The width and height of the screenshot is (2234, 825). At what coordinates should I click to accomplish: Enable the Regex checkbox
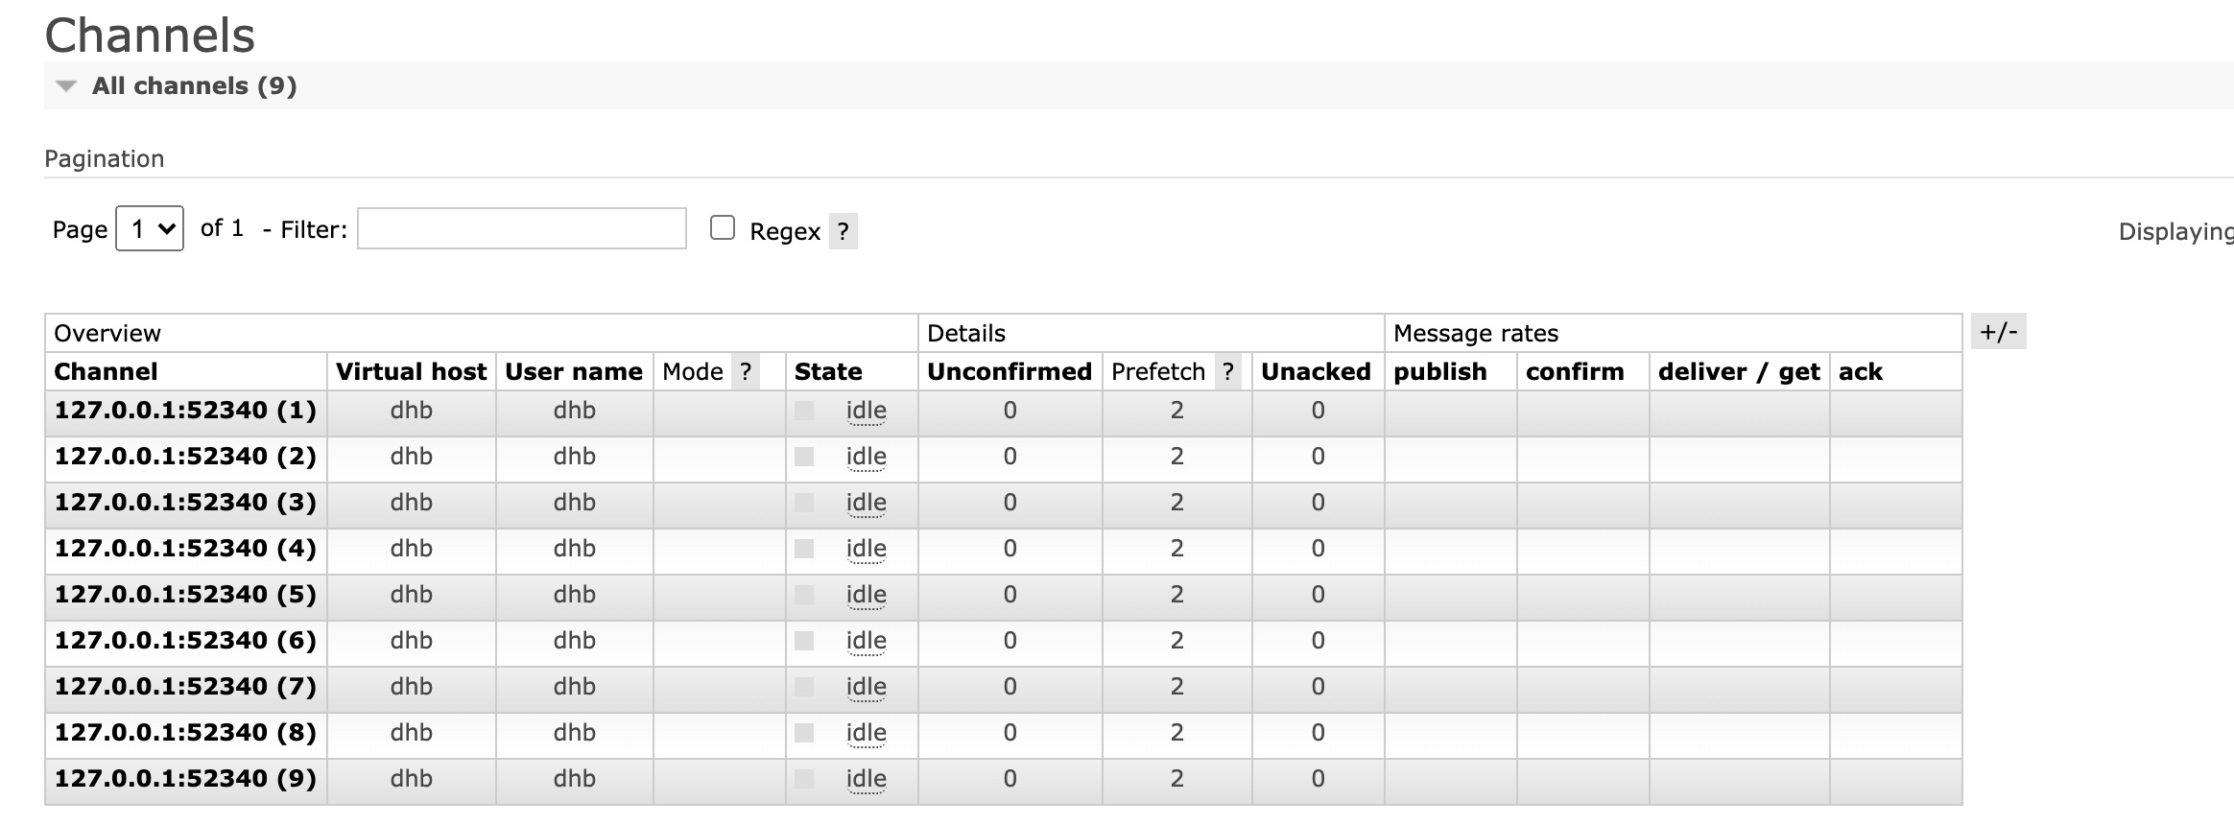tap(723, 228)
